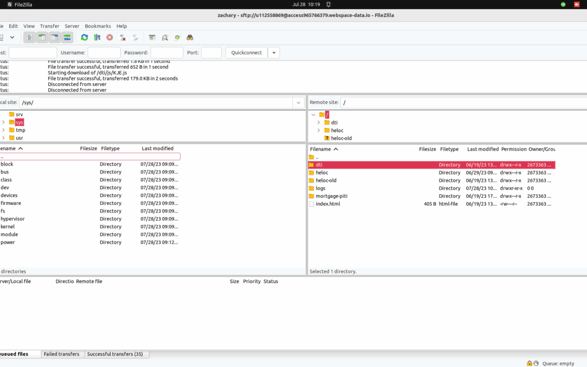
Task: Open the View menu
Action: (x=29, y=26)
